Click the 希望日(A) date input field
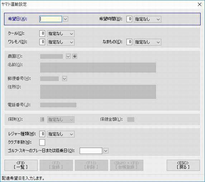Screen dimensions: 205x182 tap(51, 19)
